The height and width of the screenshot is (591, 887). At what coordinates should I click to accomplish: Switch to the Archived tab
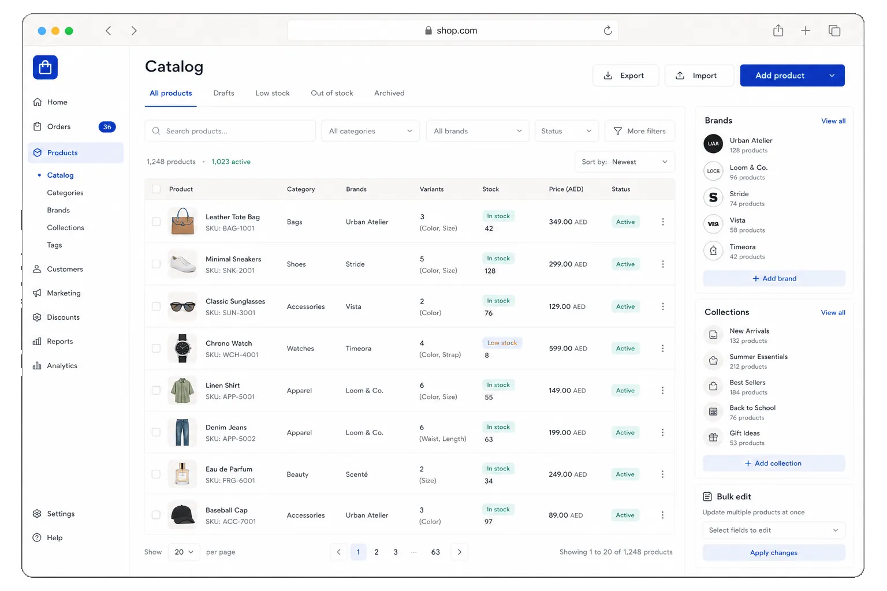click(x=389, y=93)
